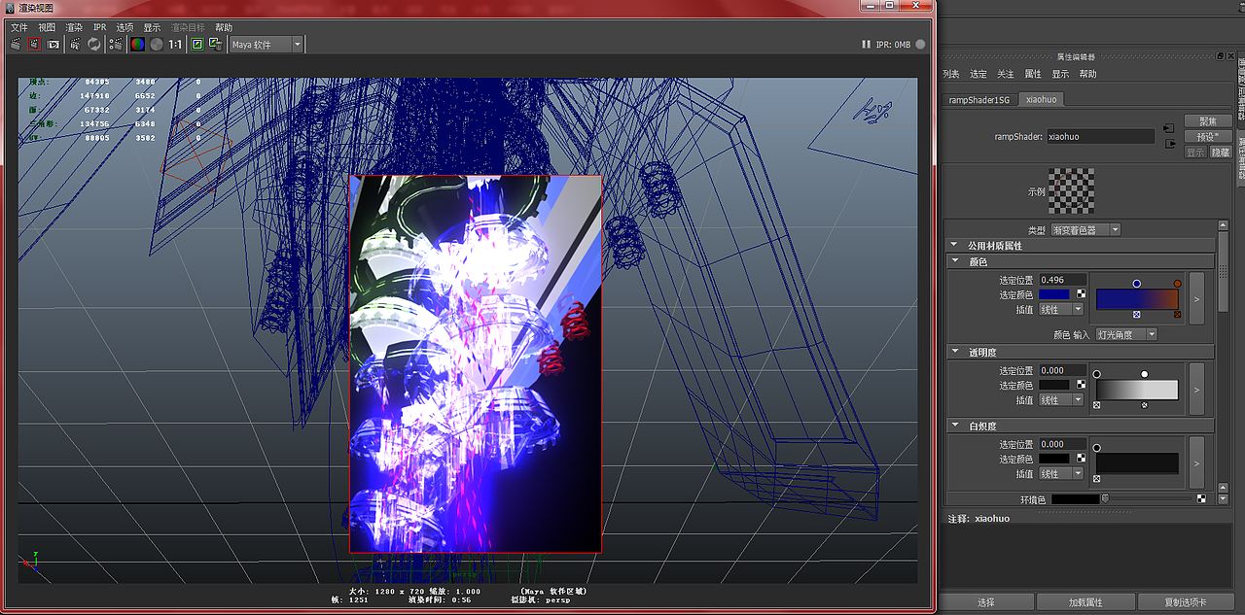Click the rampShader name field containing xiaohuo
The image size is (1245, 615).
[1100, 137]
